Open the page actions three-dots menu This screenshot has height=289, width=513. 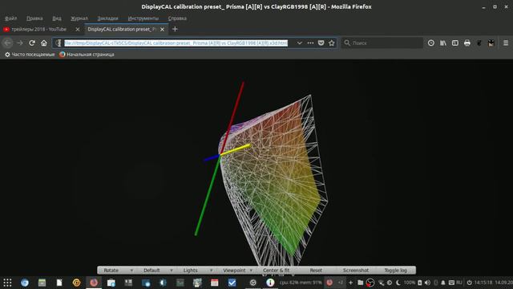point(310,43)
